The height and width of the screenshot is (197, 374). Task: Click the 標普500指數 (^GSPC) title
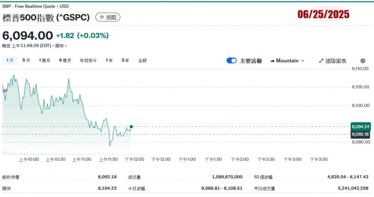(46, 17)
